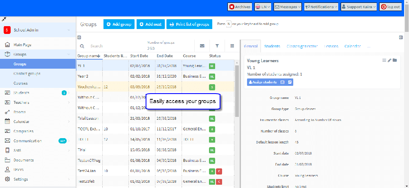409x188 pixels.
Task: Click the search magnifier icon
Action: pos(82,46)
